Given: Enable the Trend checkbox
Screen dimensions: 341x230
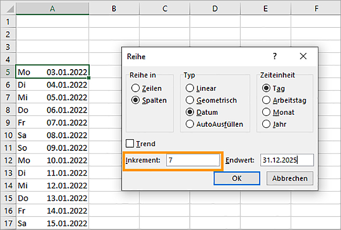Looking at the screenshot, I should [x=130, y=144].
